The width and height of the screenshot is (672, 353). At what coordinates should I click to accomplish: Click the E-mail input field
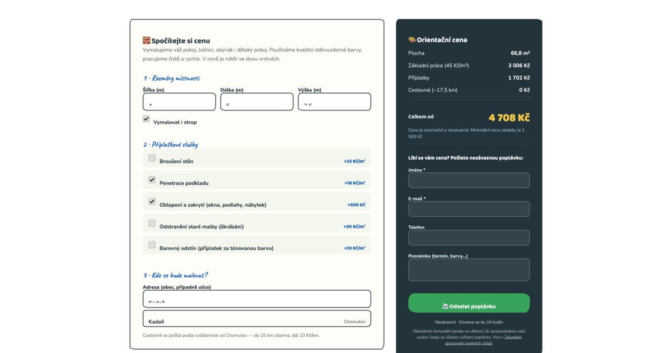pos(469,209)
